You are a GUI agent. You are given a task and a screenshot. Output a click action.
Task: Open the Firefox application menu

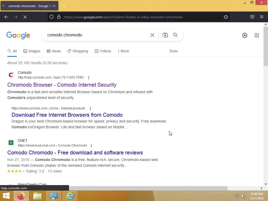[x=262, y=17]
